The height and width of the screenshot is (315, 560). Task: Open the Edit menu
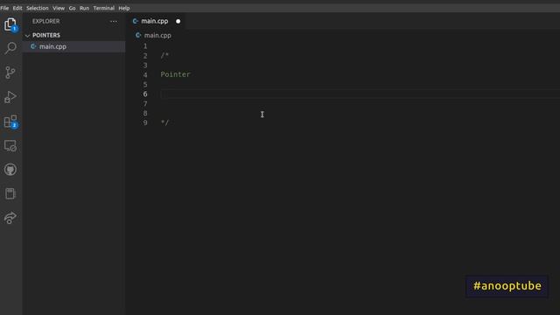point(17,8)
